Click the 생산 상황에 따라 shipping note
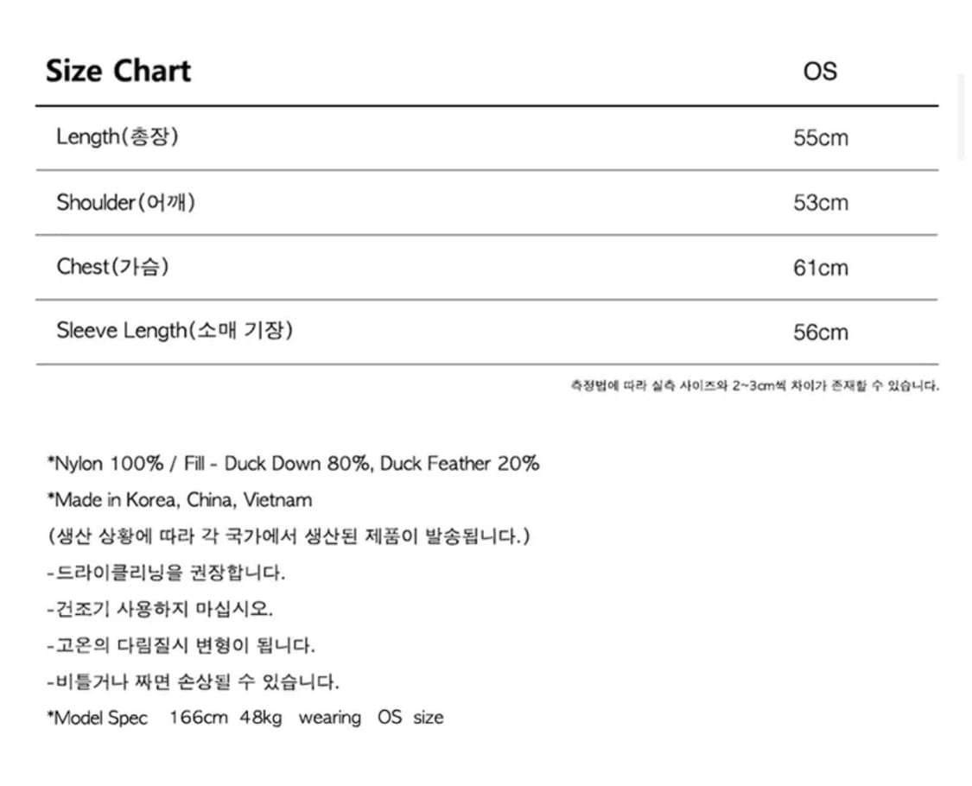This screenshot has height=786, width=972. coord(289,536)
